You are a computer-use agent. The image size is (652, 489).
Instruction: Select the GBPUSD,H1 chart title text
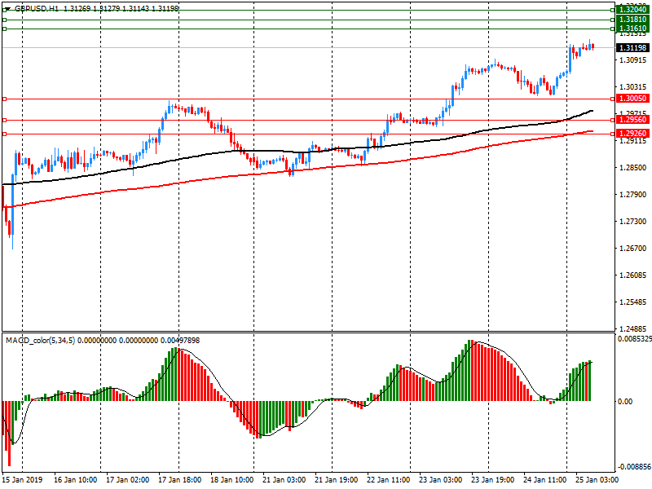tap(37, 8)
